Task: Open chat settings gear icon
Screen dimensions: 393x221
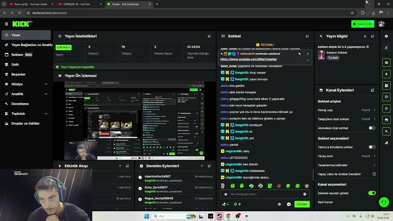Action: (x=279, y=204)
